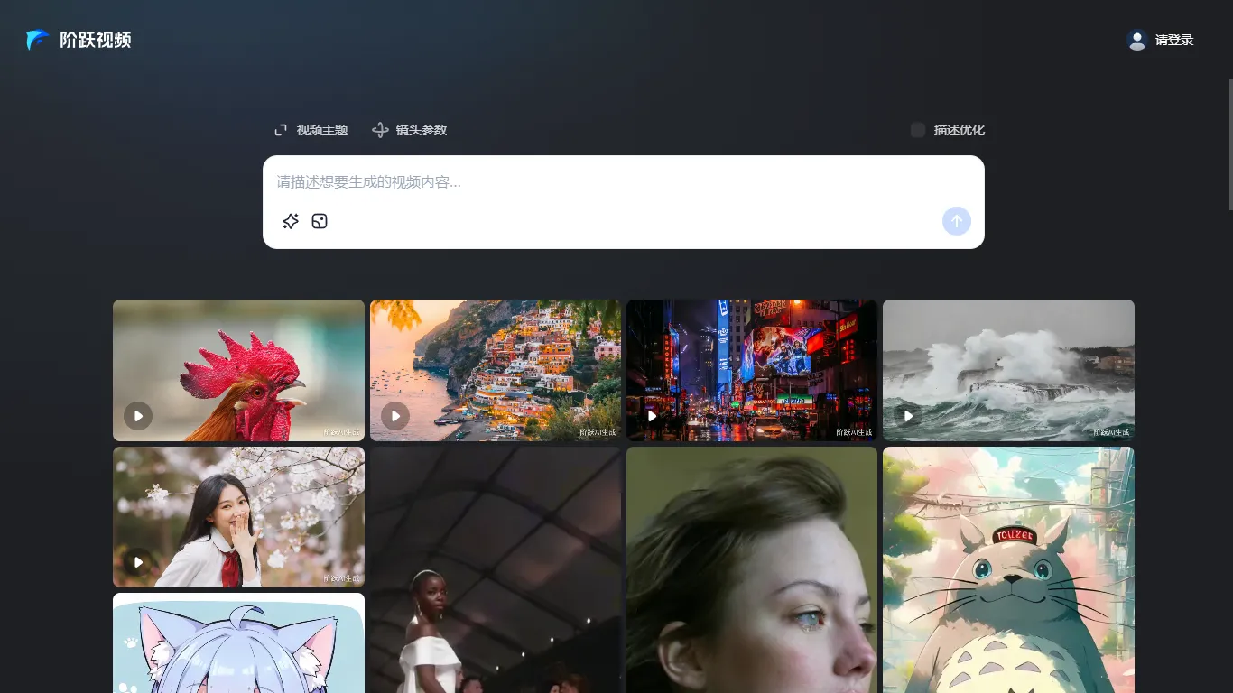Click the 阶跃视频 dolphin logo
This screenshot has width=1233, height=693.
point(38,40)
